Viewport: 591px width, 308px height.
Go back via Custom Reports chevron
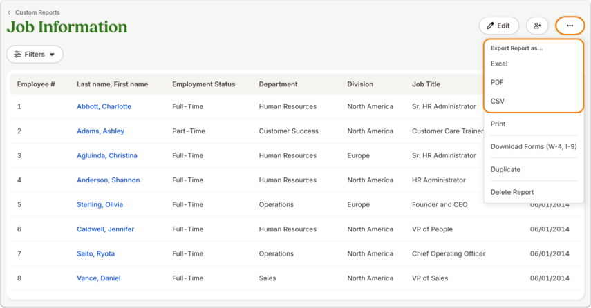pos(9,12)
